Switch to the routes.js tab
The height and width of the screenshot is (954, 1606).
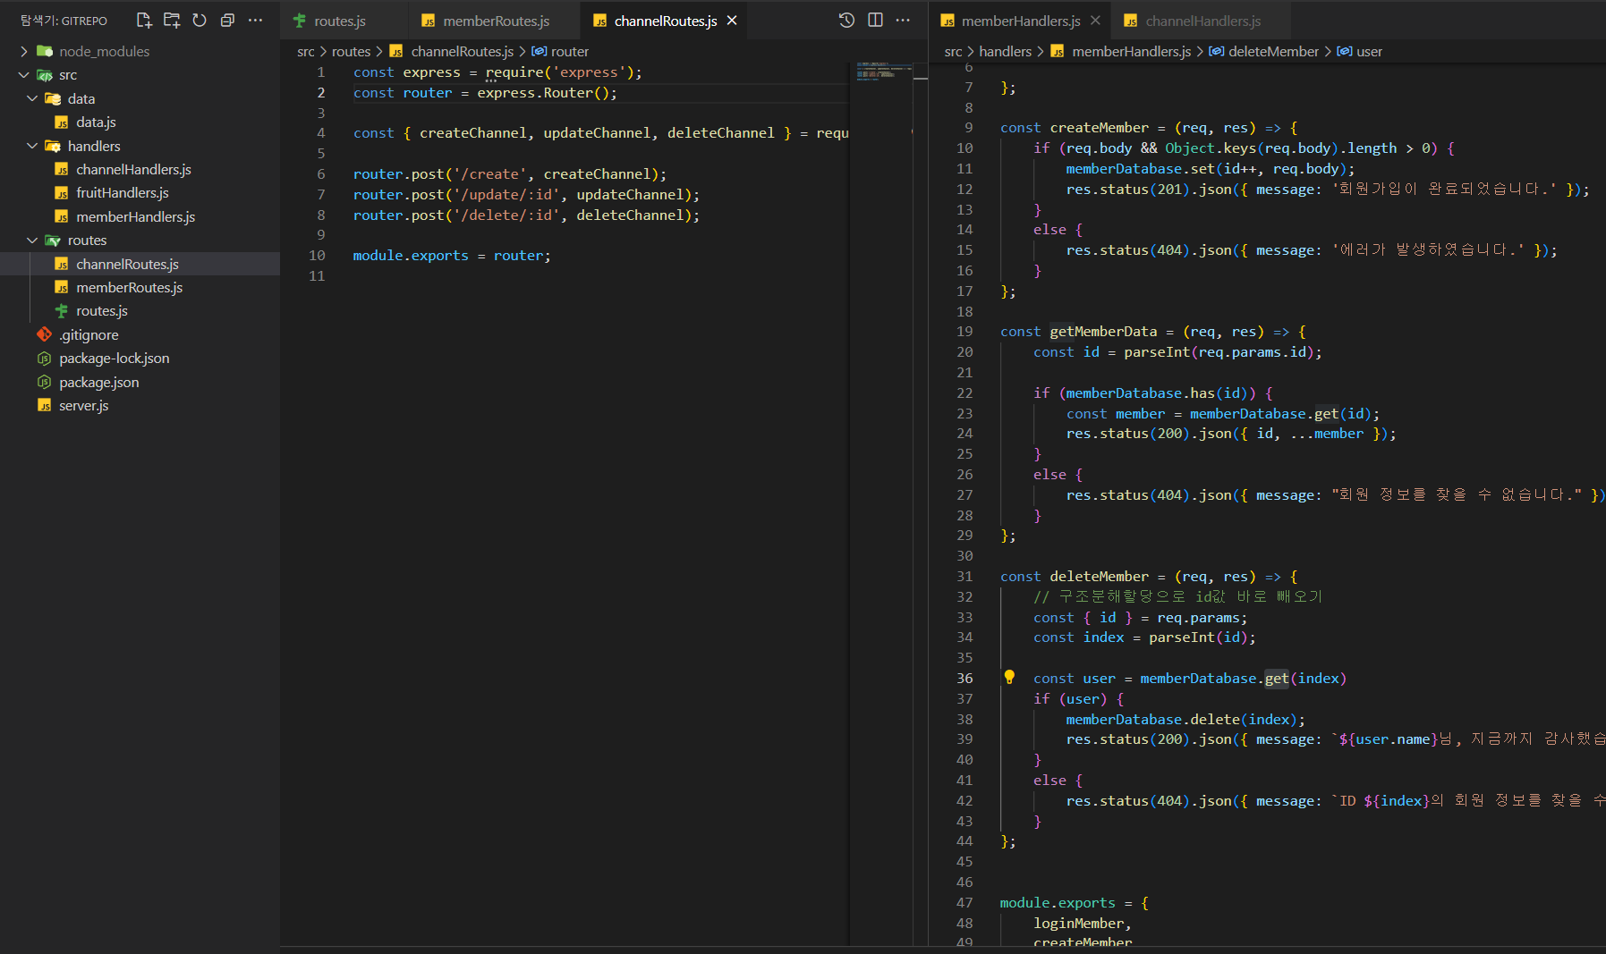[x=340, y=21]
